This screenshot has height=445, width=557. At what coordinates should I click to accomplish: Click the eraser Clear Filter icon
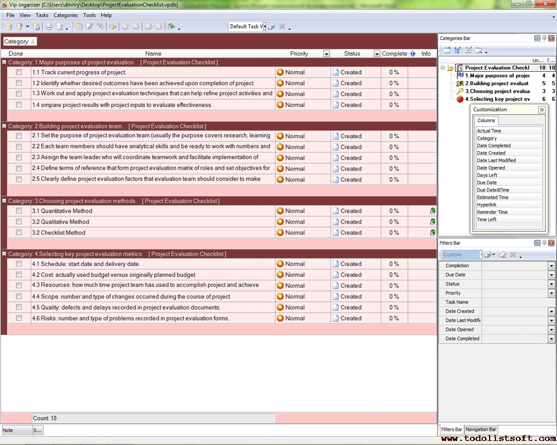pos(502,255)
